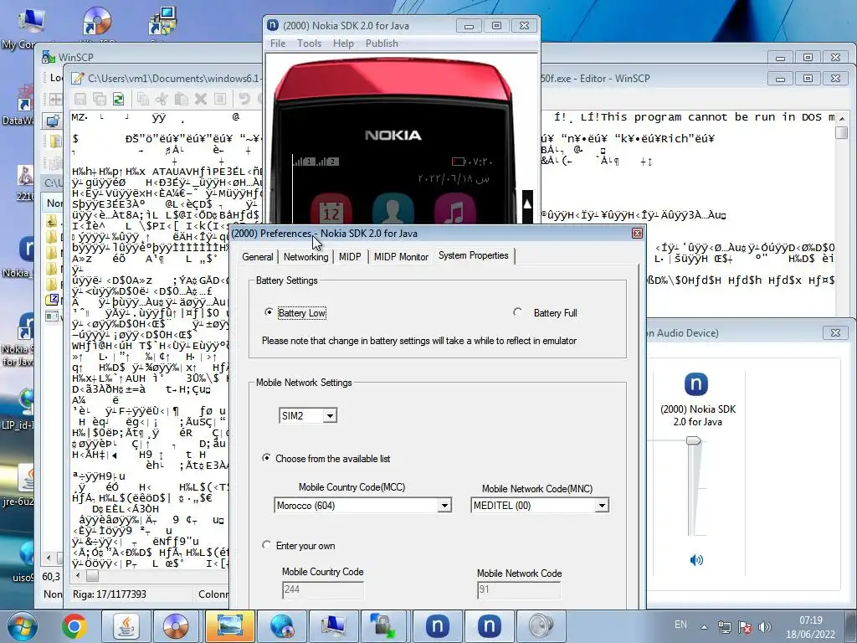Open the Java taskbar icon
The height and width of the screenshot is (643, 857).
(x=126, y=626)
